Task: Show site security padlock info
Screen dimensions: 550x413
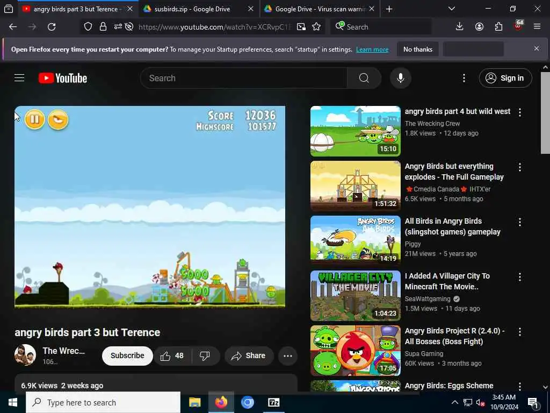Action: [x=103, y=27]
